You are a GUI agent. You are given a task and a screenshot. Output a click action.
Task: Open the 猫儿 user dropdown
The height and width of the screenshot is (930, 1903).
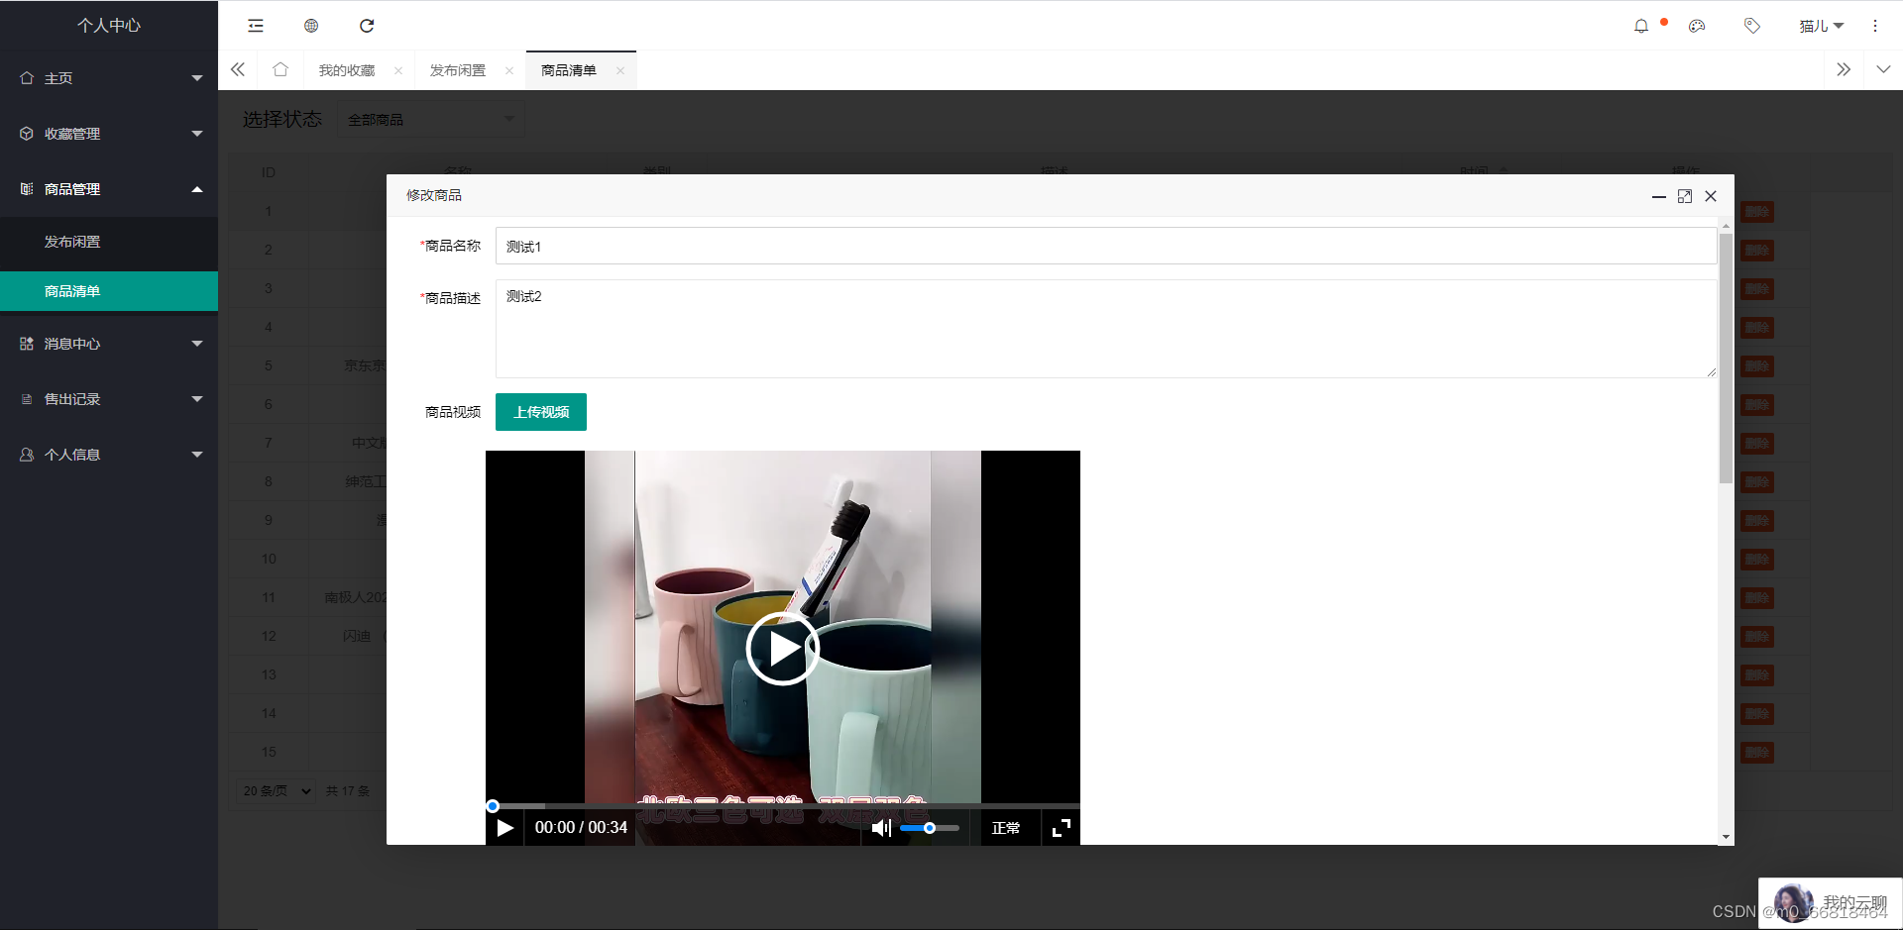(x=1821, y=26)
